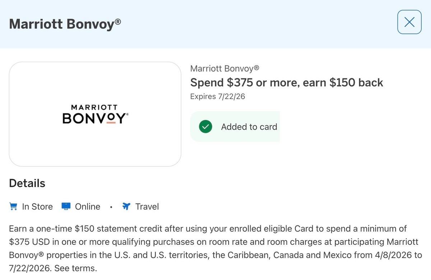
Task: Click the Details section heading
Action: (27, 183)
